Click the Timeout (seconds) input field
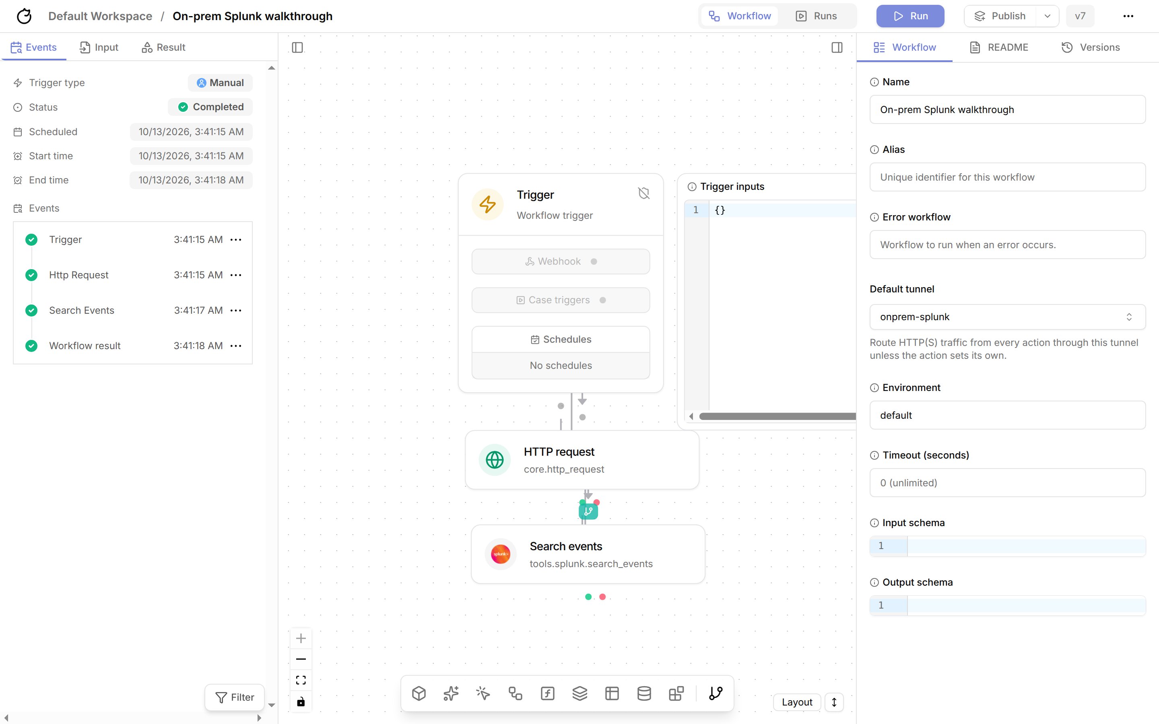Viewport: 1159px width, 724px height. pyautogui.click(x=1007, y=483)
